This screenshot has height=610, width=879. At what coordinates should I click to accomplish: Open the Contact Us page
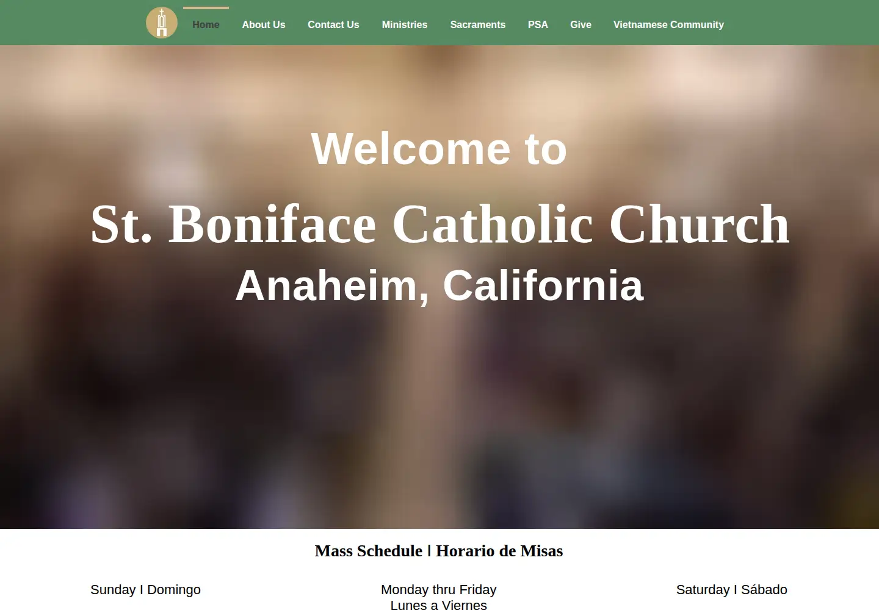point(333,25)
